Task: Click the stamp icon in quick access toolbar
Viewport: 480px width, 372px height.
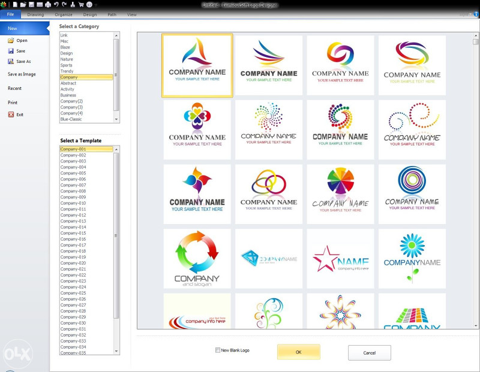Action: click(73, 5)
